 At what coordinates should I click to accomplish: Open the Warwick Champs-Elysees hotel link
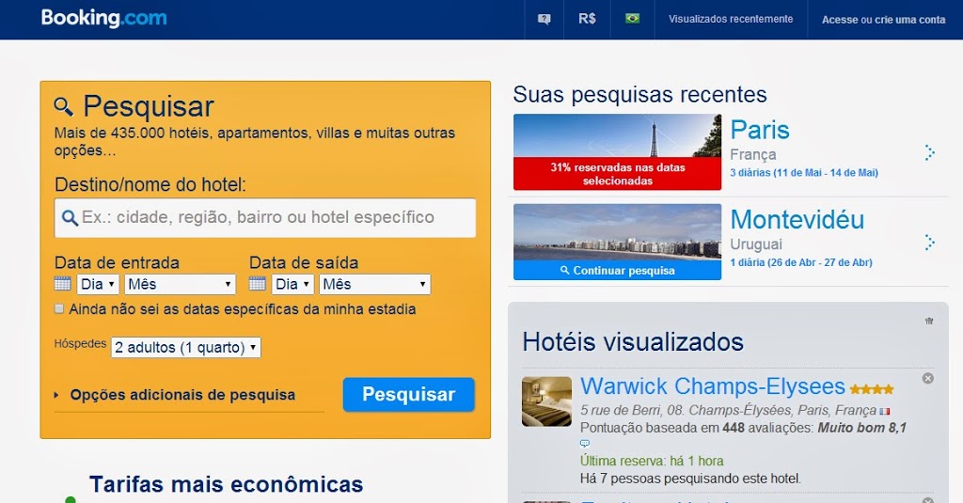click(x=712, y=386)
